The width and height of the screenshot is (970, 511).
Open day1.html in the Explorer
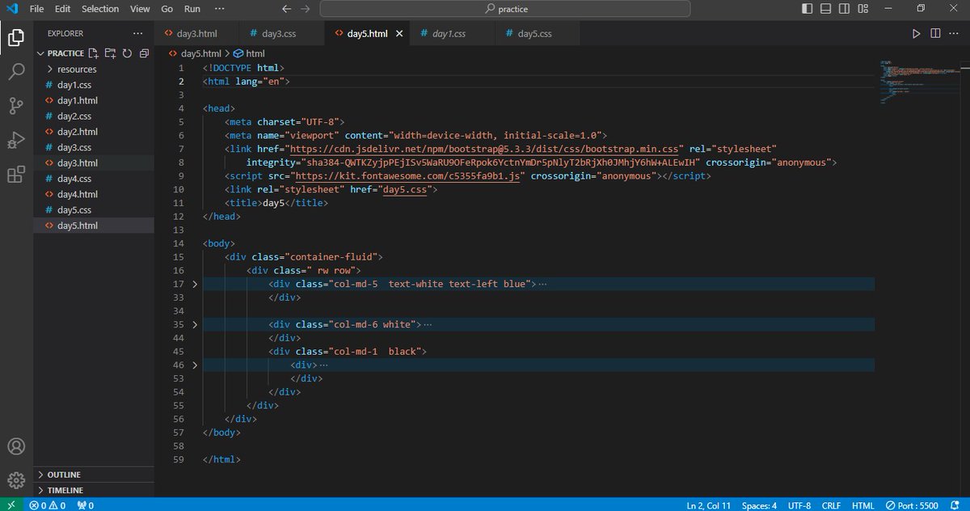coord(78,100)
